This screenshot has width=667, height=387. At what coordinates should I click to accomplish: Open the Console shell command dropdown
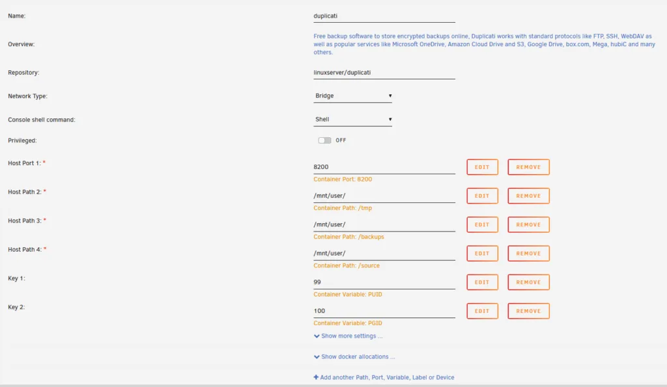click(x=352, y=120)
